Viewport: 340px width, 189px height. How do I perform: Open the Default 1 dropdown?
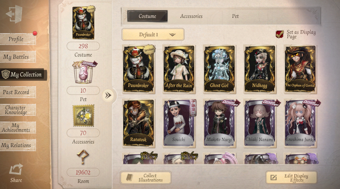click(x=153, y=34)
